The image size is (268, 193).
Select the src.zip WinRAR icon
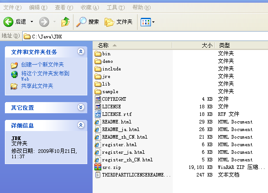[98, 167]
